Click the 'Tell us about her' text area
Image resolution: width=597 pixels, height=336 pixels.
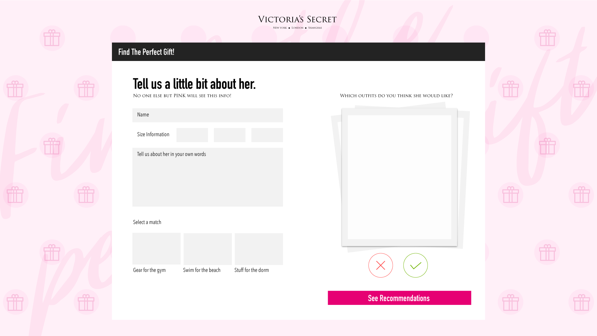click(x=207, y=177)
